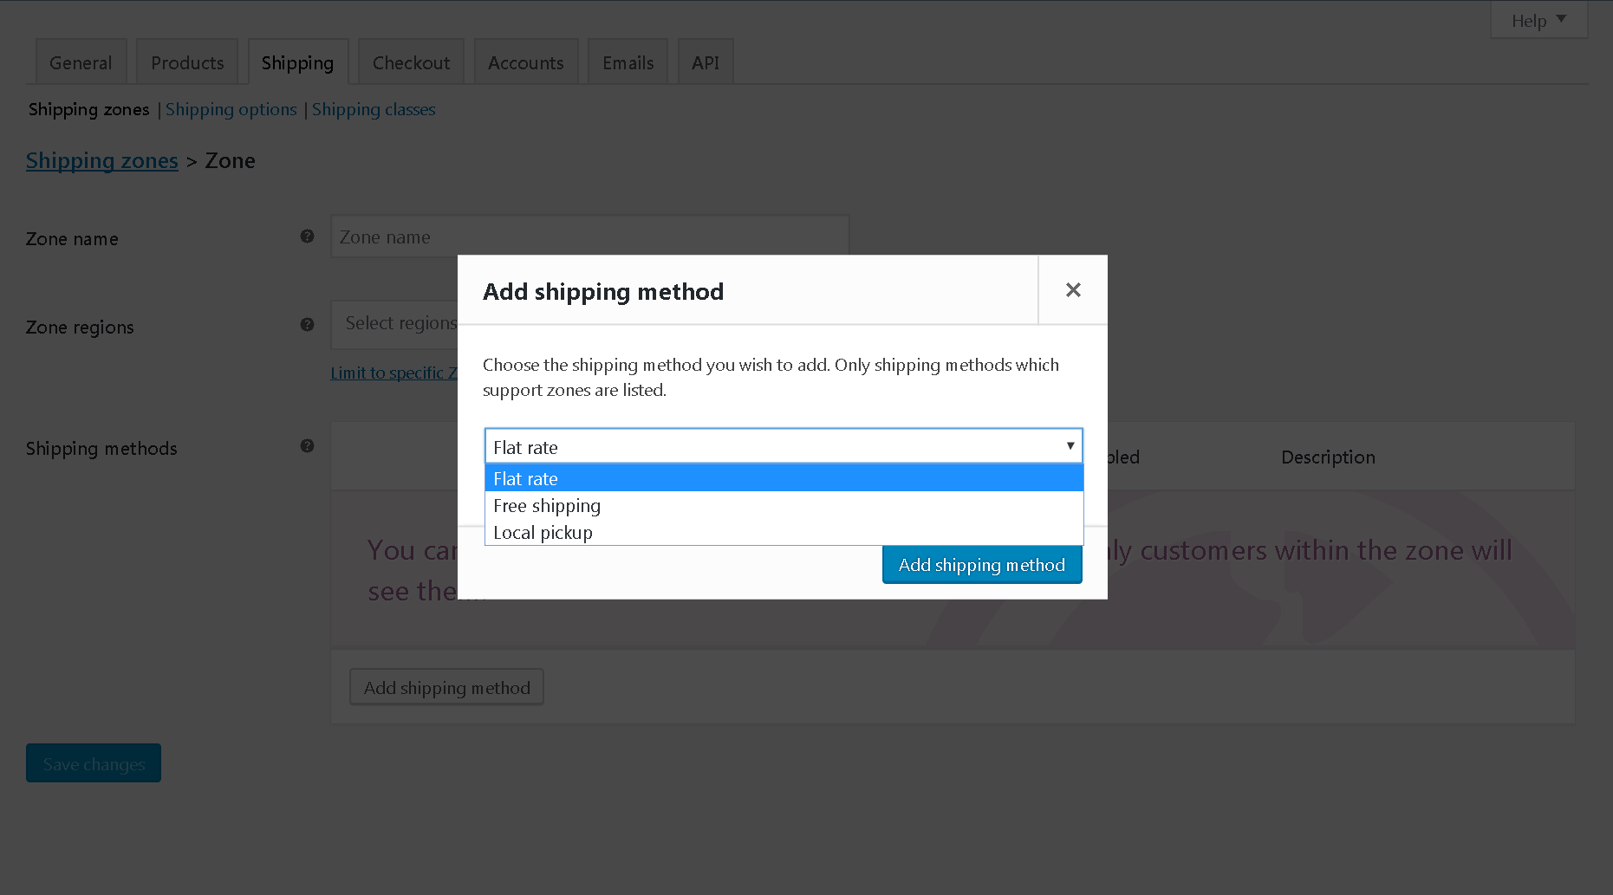Click the Zone regions label
1613x895 pixels.
coord(80,328)
